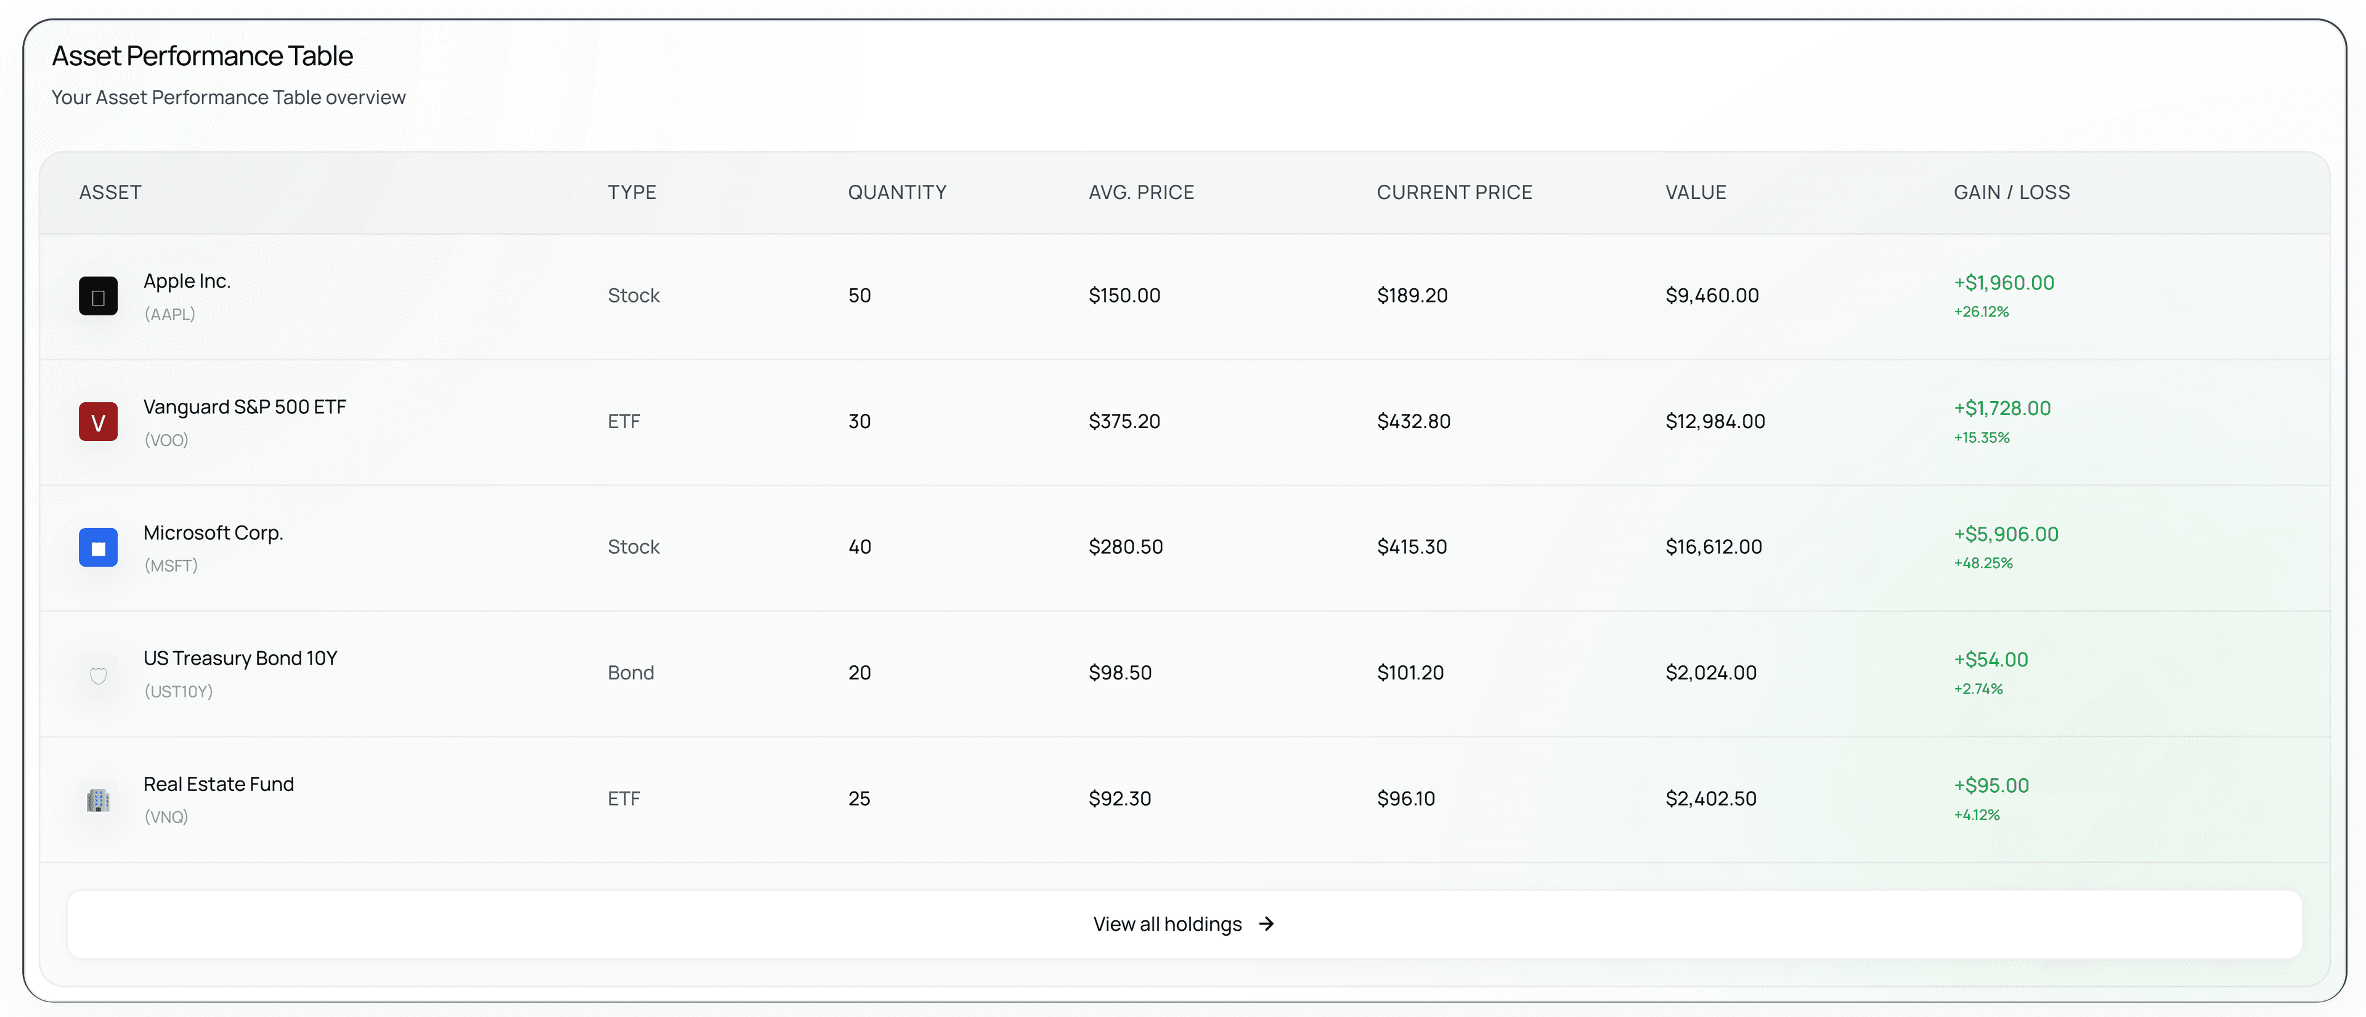
Task: Click the $150.00 average price
Action: click(x=1124, y=296)
